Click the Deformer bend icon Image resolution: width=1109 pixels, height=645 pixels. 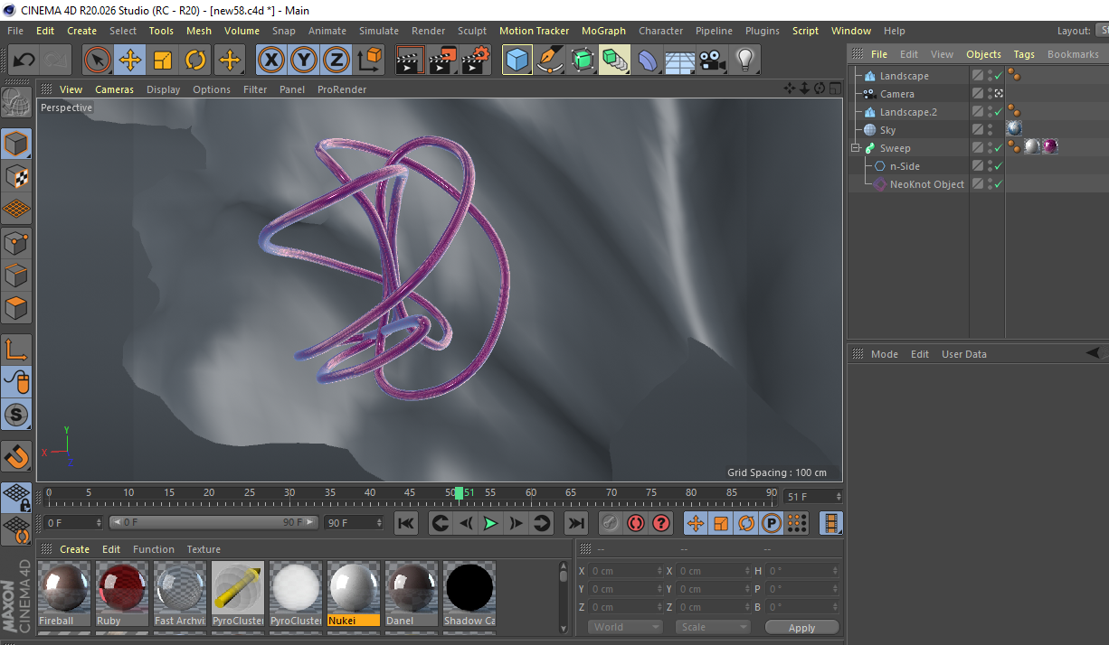(648, 61)
